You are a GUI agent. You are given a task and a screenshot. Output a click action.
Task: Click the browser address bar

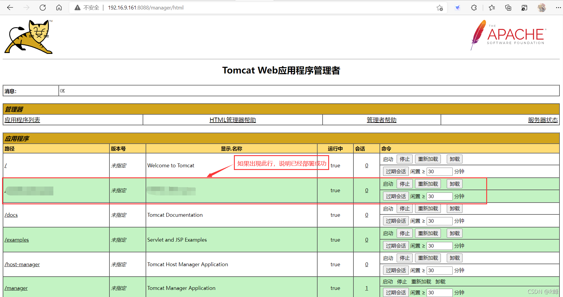click(x=208, y=7)
